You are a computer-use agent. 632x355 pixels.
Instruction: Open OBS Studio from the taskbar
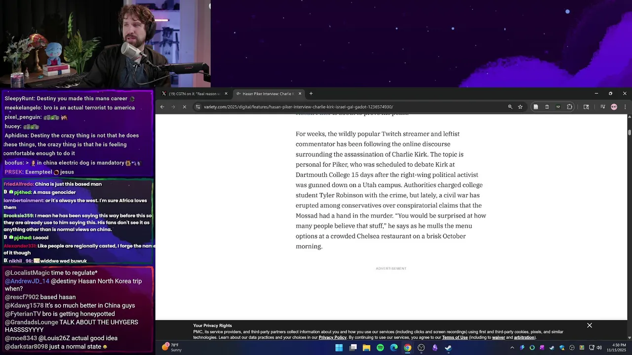[x=421, y=348]
